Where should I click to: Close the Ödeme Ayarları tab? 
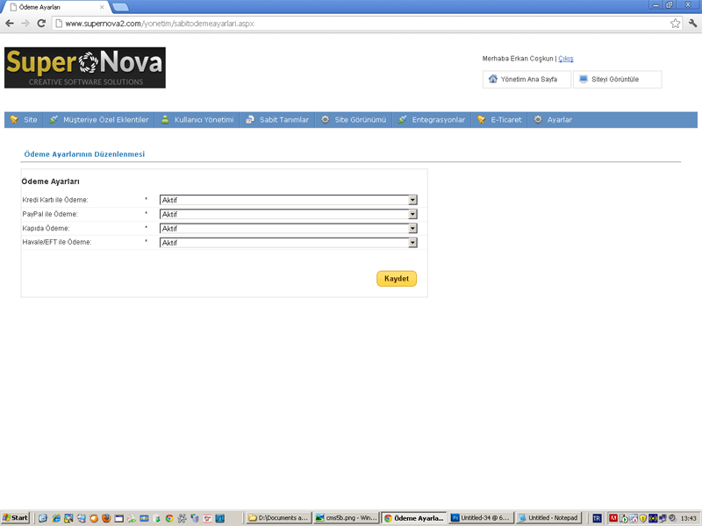click(102, 7)
